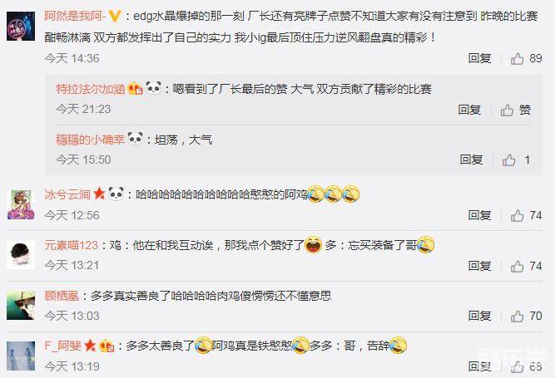Viewport: 555px width, 378px height.
Task: Thumbs-up 元素喵123's comment at 13:21
Action: (526, 266)
